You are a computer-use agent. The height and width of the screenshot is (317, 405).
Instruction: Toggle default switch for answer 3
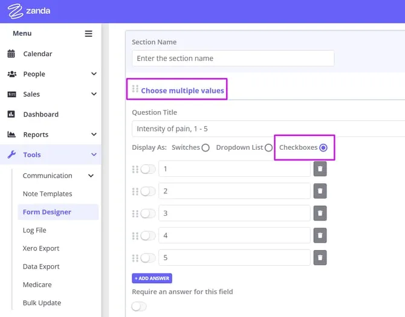148,214
